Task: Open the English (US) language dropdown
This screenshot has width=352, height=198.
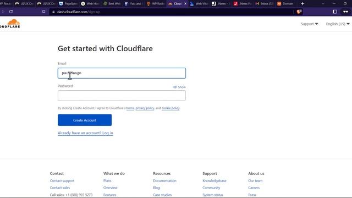Action: [x=338, y=24]
